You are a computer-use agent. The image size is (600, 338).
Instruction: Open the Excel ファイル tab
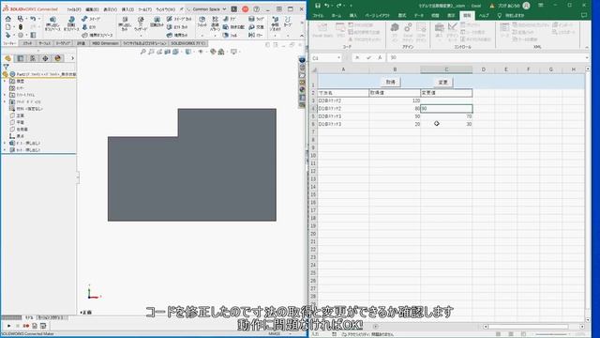[318, 16]
